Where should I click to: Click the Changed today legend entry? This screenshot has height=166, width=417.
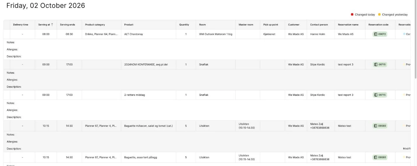363,15
